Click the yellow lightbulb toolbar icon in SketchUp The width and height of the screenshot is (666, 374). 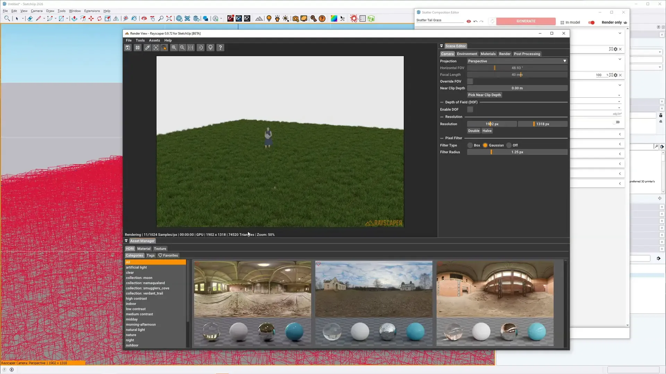[x=269, y=18]
